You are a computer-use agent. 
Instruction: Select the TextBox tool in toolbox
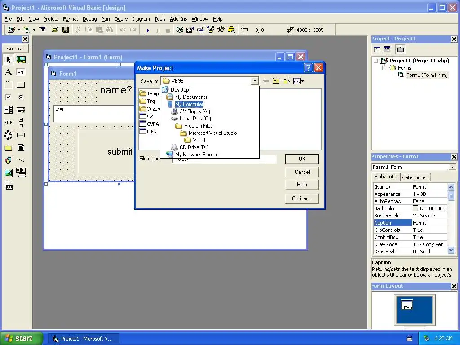21,72
